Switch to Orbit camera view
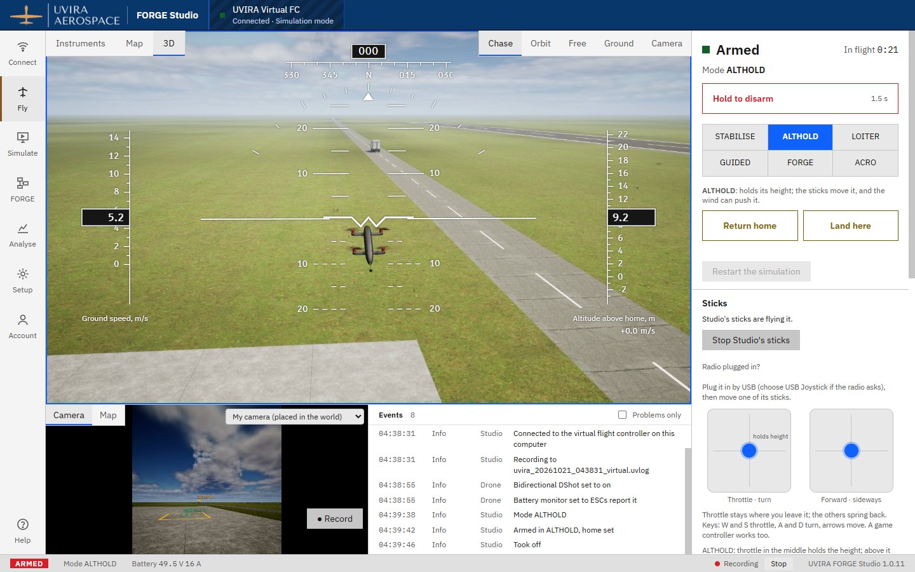The width and height of the screenshot is (915, 572). point(541,43)
